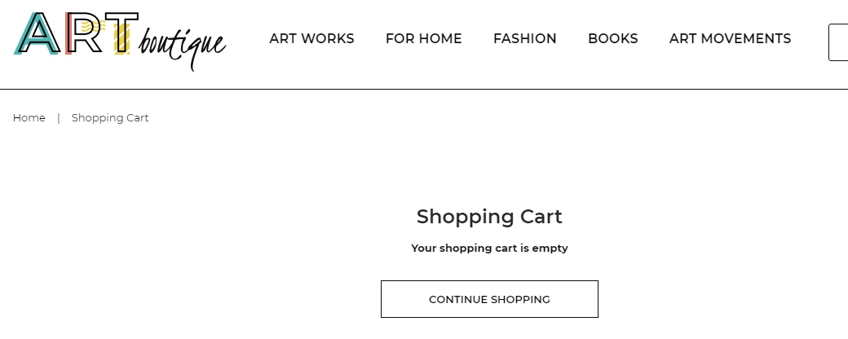This screenshot has height=339, width=848.
Task: Open the FOR HOME menu
Action: (423, 39)
